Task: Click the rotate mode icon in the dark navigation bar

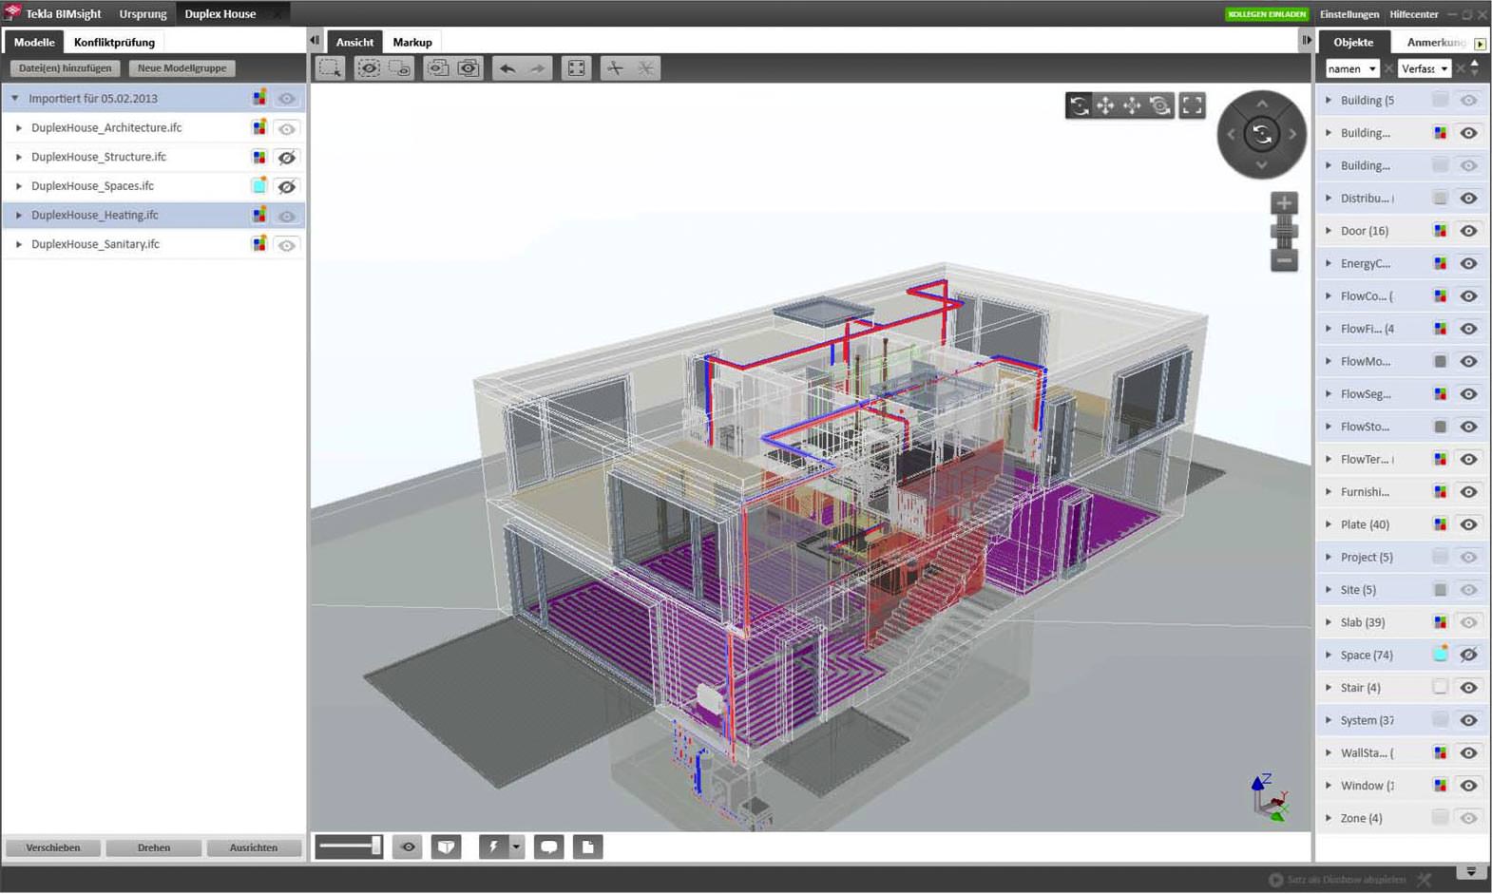Action: point(1079,105)
